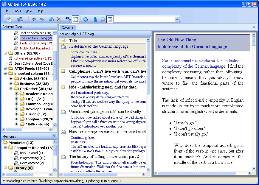The height and width of the screenshot is (185, 259).
Task: Expand the Fusion (1/2) folder
Action: [16, 114]
